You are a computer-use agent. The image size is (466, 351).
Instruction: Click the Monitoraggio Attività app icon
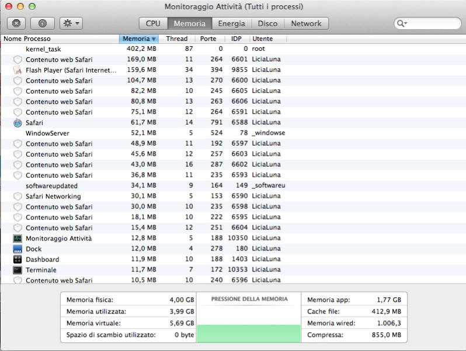(x=18, y=238)
